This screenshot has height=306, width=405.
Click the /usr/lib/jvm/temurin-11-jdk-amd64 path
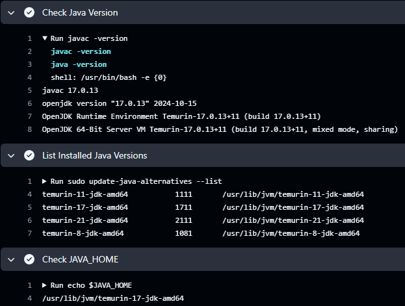point(293,194)
